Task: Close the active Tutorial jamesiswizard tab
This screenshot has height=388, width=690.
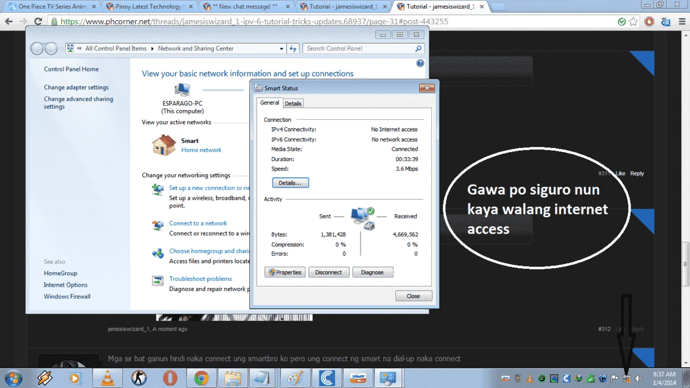Action: (482, 6)
